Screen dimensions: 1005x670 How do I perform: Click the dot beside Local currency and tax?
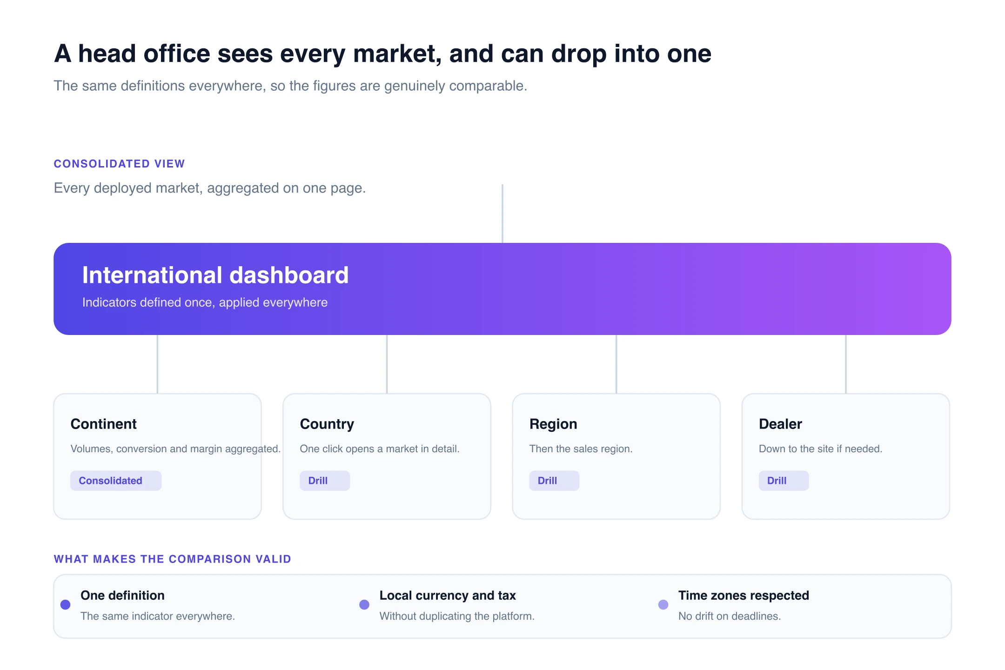click(364, 604)
